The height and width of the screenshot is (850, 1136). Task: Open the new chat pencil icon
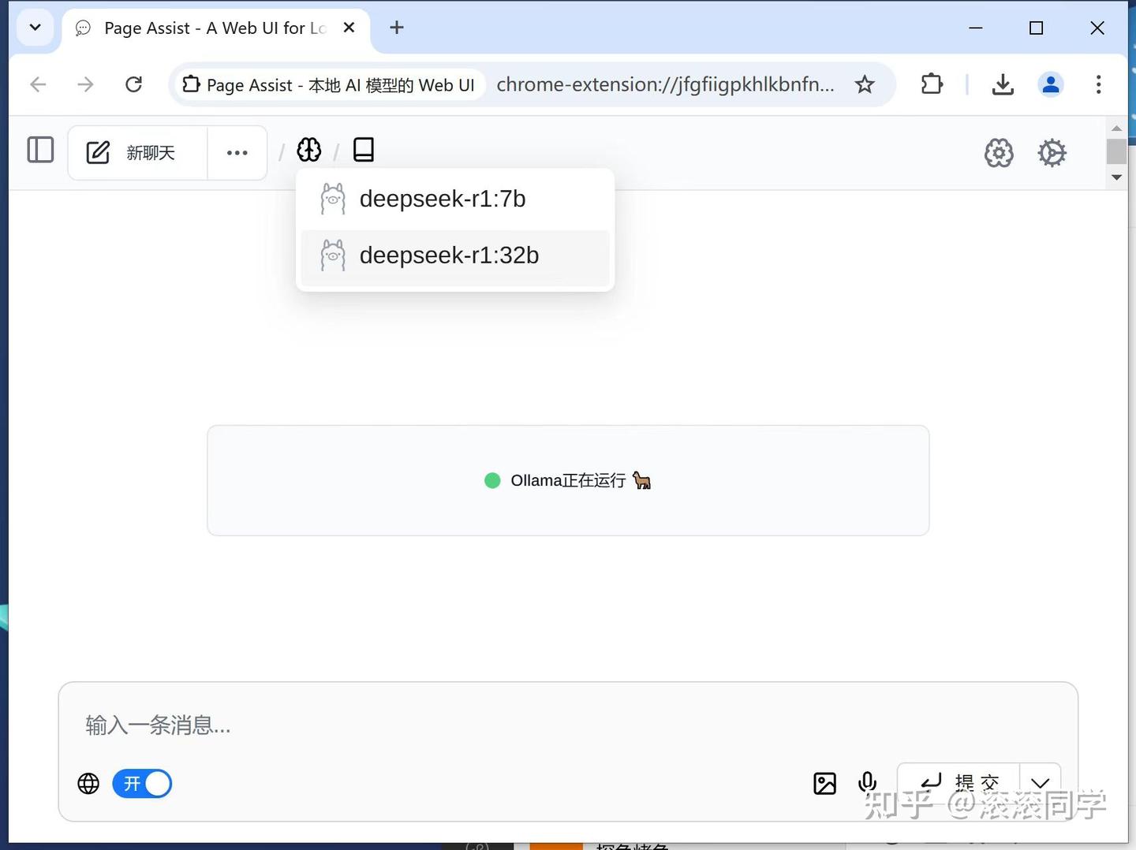click(x=97, y=152)
